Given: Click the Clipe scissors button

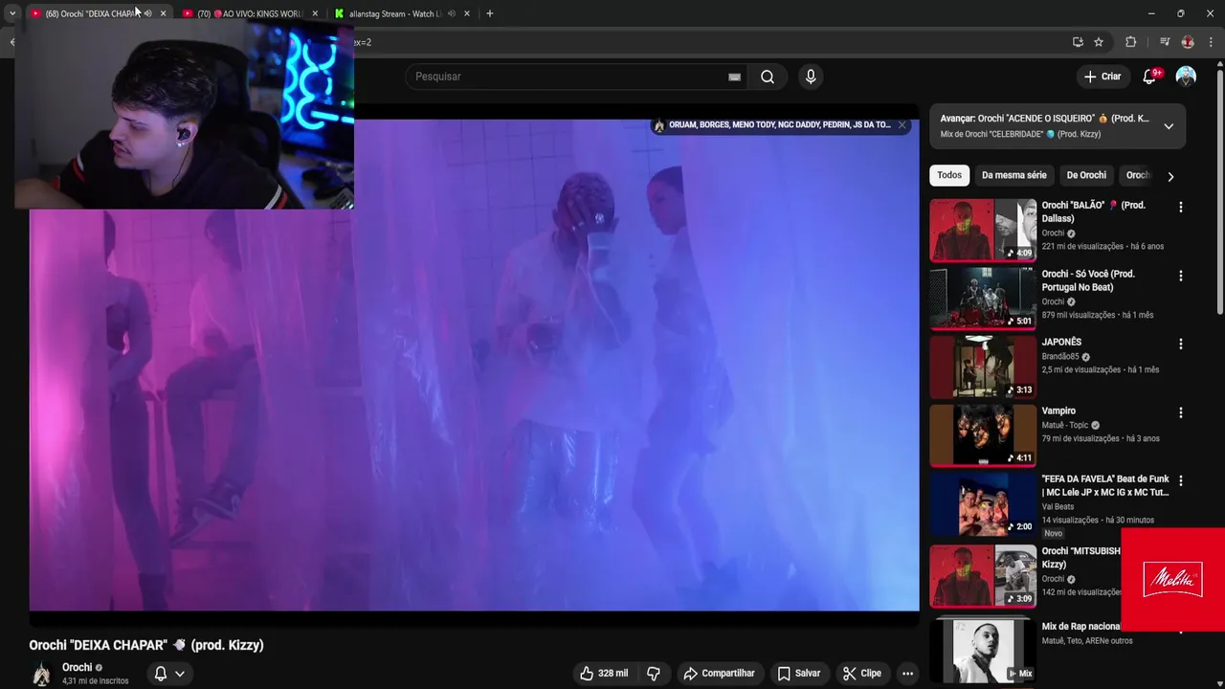Looking at the screenshot, I should pos(861,674).
